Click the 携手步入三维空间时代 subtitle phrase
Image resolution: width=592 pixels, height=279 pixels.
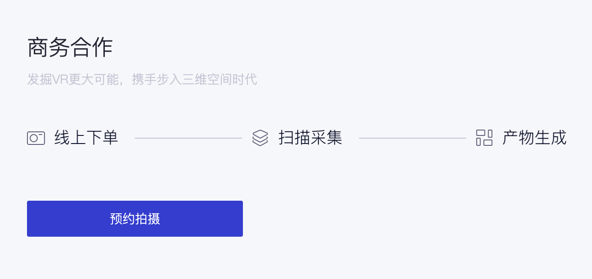pos(194,80)
